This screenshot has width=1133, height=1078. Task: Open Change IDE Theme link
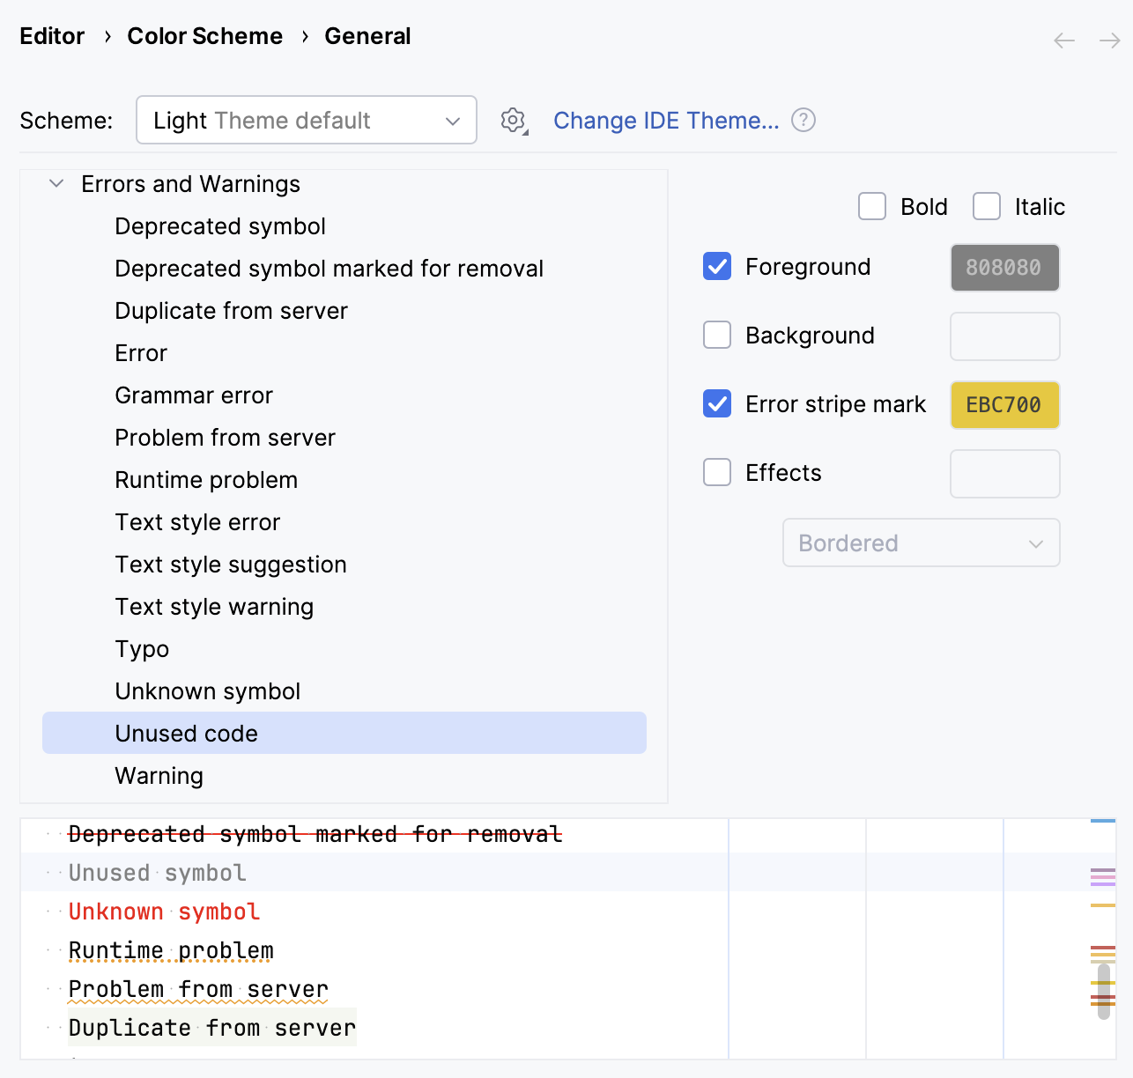pos(666,120)
